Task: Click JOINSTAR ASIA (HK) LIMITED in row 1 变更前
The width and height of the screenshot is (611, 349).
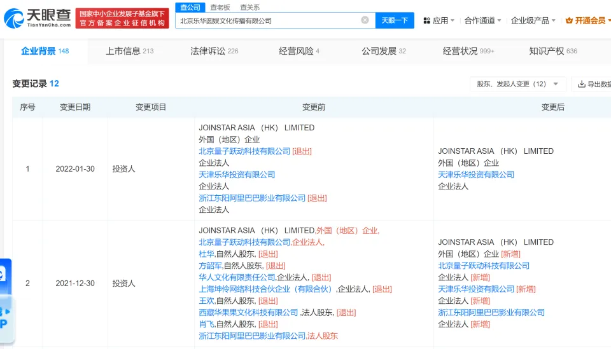Action: click(256, 128)
